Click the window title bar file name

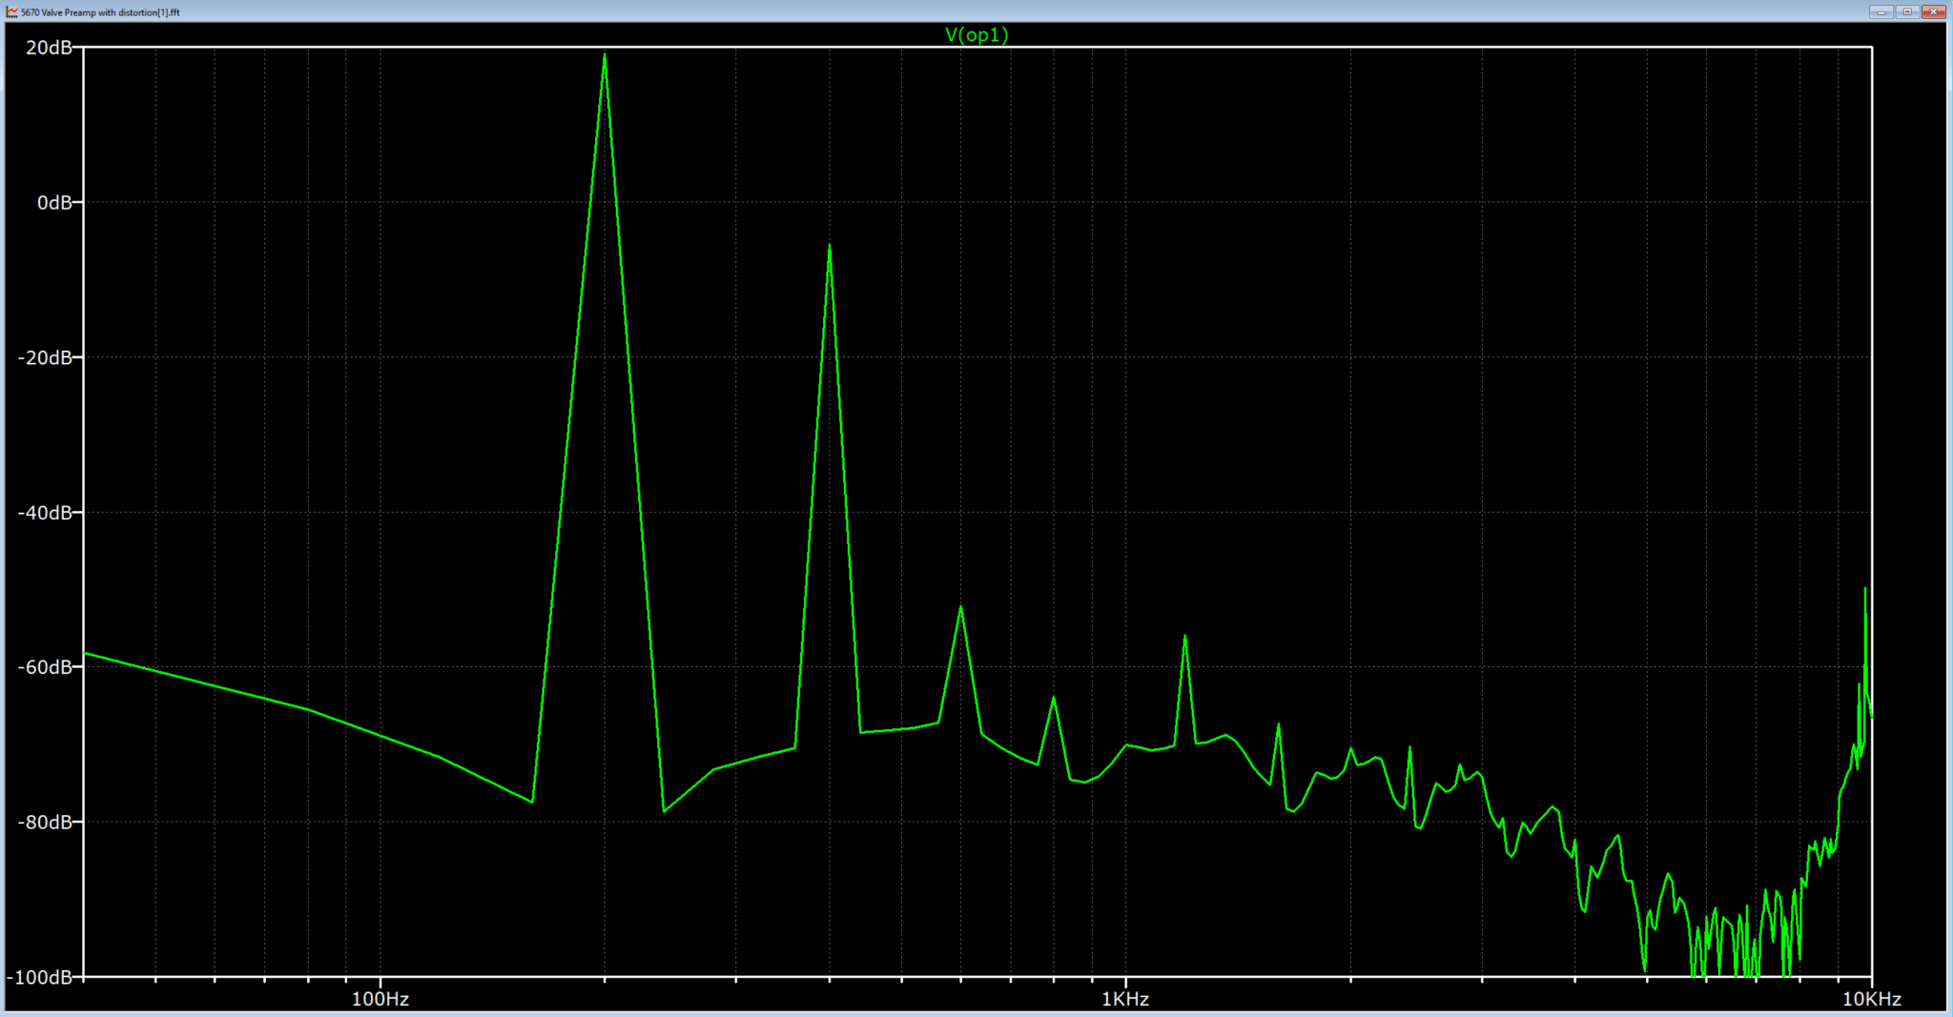(100, 12)
